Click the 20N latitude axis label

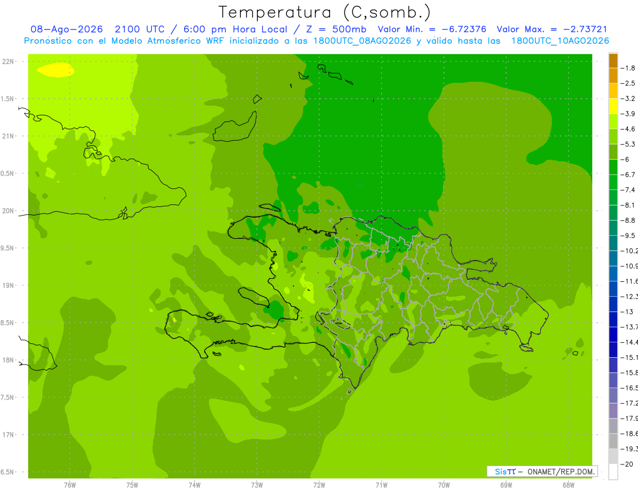coord(8,211)
